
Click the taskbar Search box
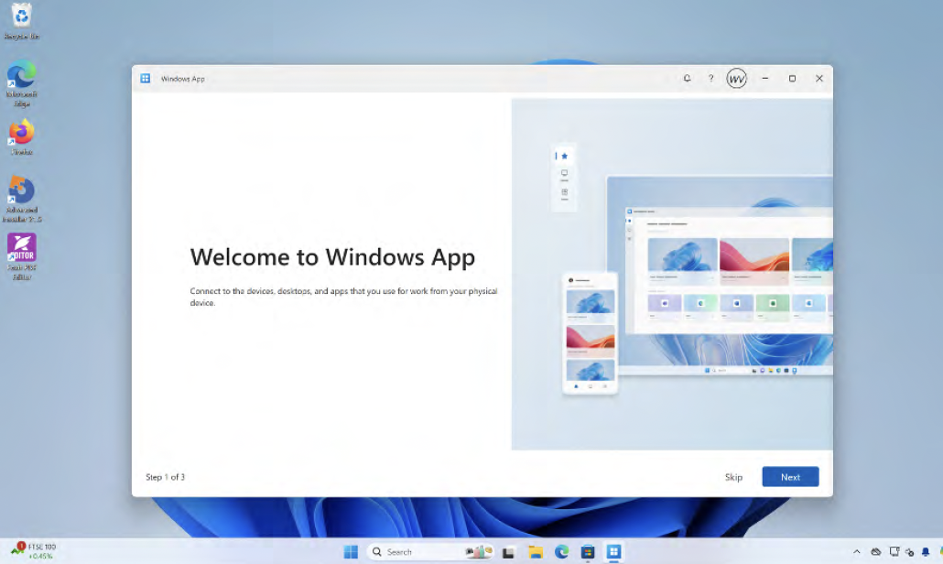tap(430, 551)
